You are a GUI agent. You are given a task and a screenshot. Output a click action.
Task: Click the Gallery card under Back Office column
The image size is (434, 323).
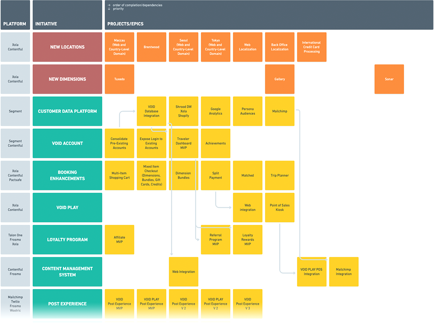coord(280,79)
